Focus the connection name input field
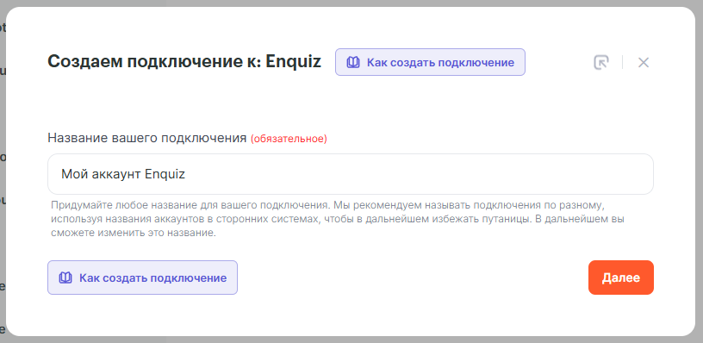This screenshot has height=343, width=703. coord(350,174)
